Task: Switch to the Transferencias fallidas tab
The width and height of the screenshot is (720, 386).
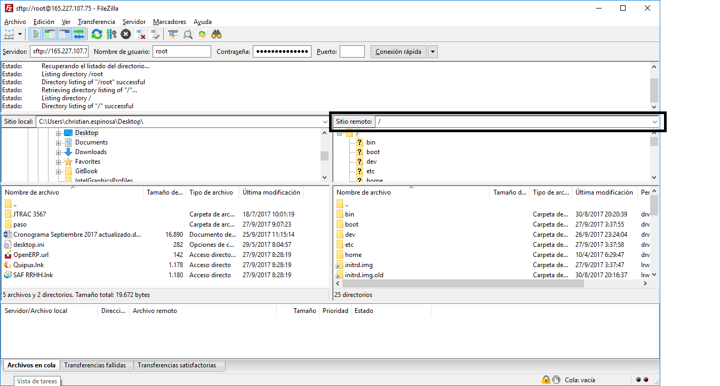Action: (x=95, y=365)
